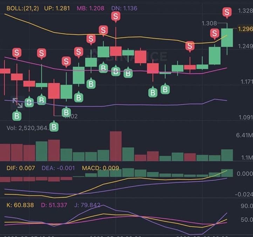Click the rightmost B buy marker on the chart

tap(165, 89)
